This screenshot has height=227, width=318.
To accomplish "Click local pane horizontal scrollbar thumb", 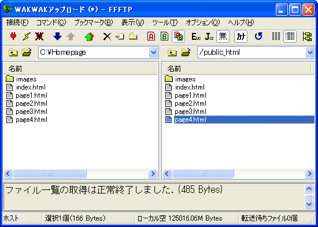I will click(50, 174).
